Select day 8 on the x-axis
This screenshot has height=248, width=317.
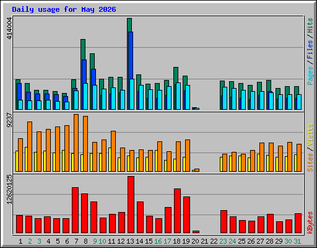pos(85,241)
